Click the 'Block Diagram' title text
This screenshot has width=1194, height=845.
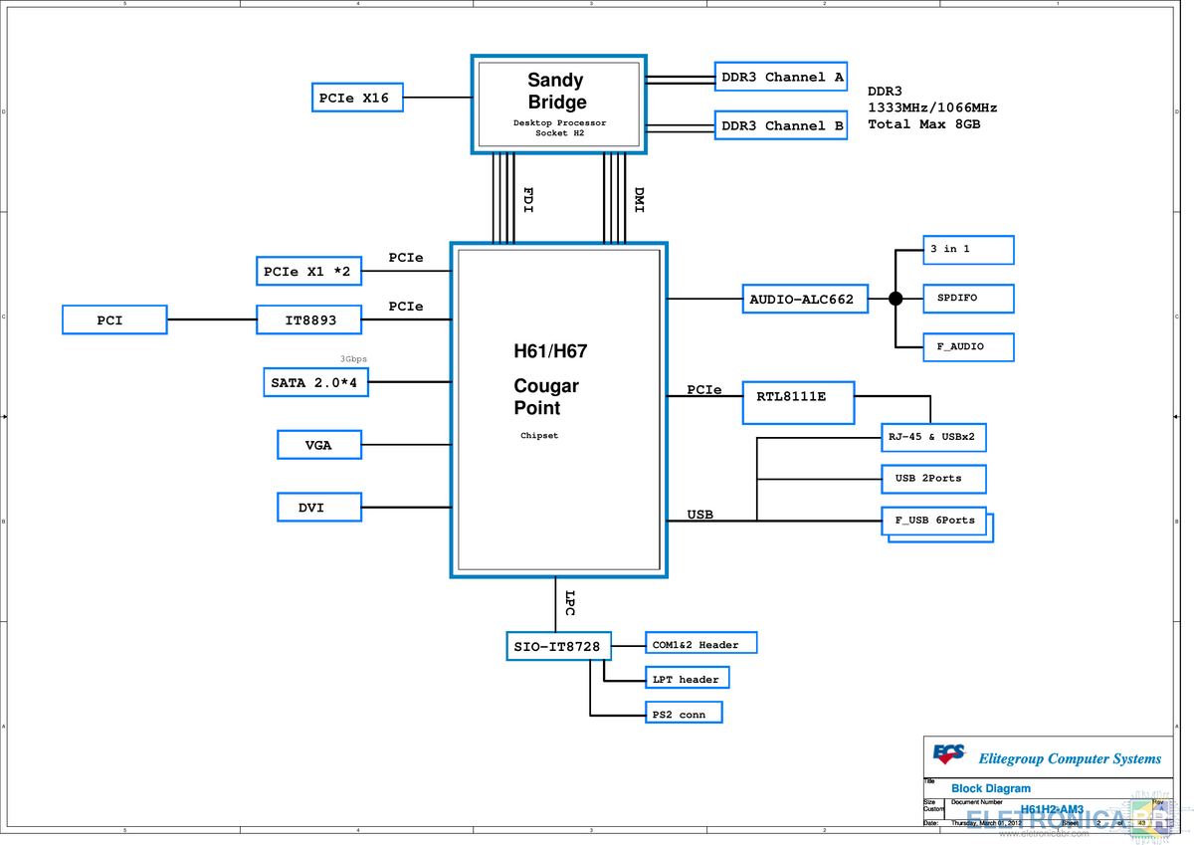click(991, 788)
